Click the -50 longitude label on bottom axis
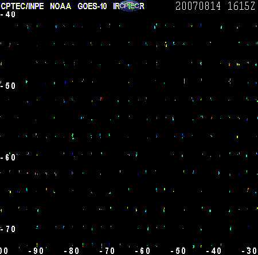This screenshot has height=255, width=258. click(x=178, y=250)
